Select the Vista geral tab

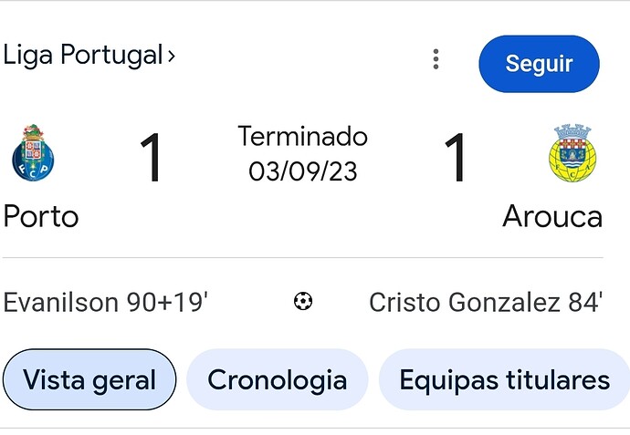pos(89,379)
